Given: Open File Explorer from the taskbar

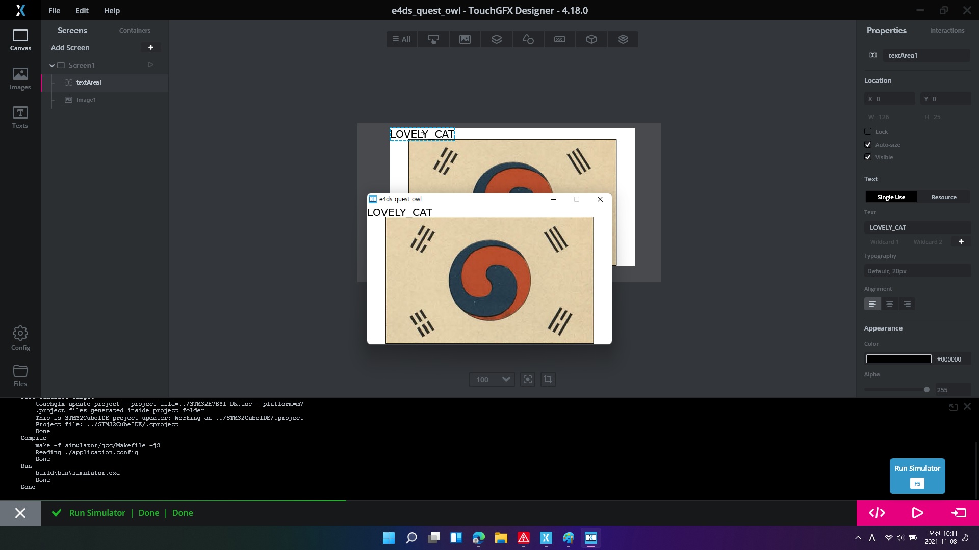Looking at the screenshot, I should tap(501, 538).
